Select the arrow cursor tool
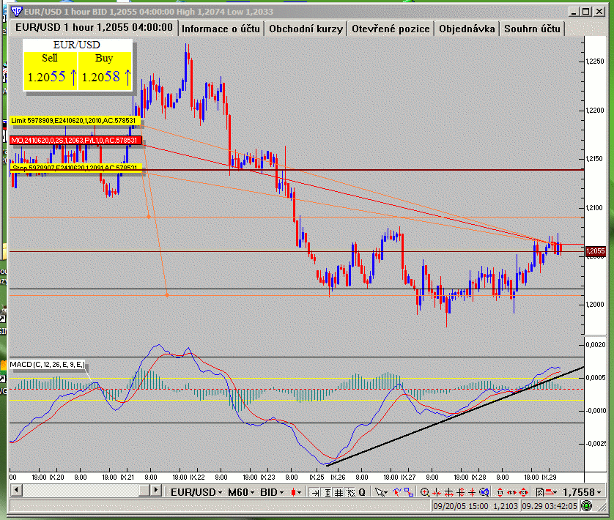Screen dimensions: 614x520 380,492
